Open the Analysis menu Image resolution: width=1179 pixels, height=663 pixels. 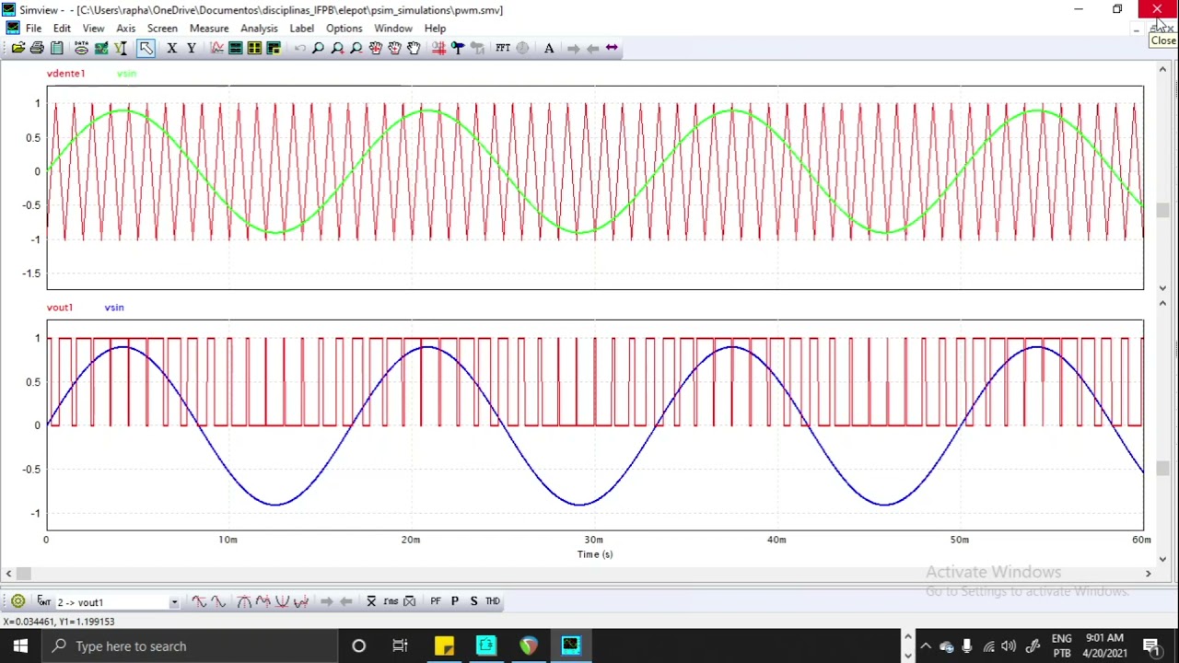click(x=259, y=28)
